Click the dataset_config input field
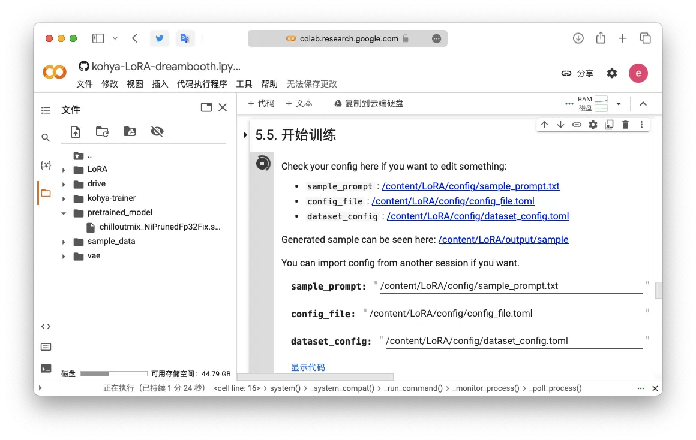 click(x=514, y=341)
